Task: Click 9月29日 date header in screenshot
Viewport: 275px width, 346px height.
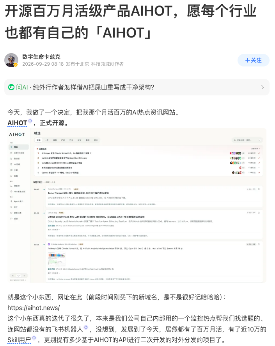Action: (37, 182)
